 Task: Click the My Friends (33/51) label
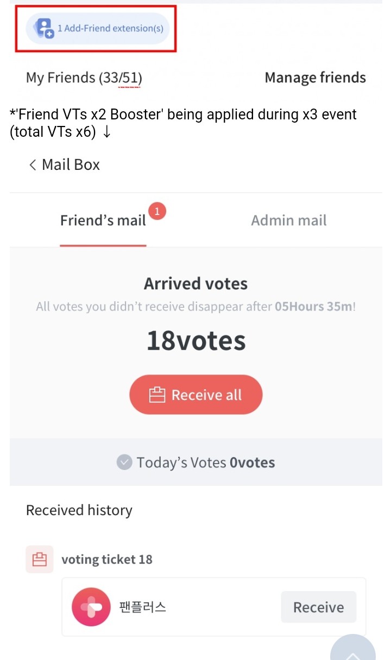pyautogui.click(x=84, y=78)
